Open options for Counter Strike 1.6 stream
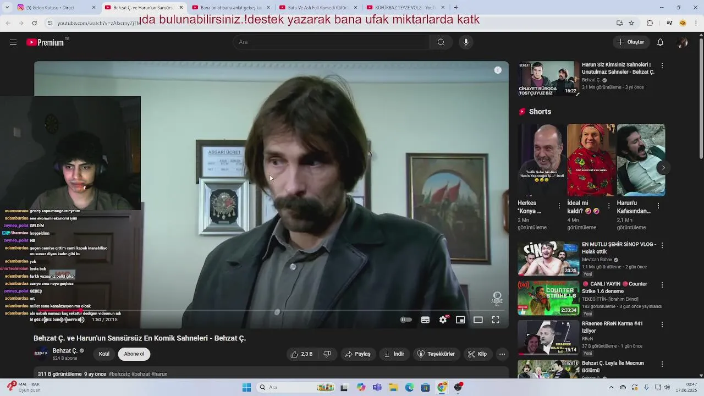This screenshot has height=396, width=704. [662, 285]
